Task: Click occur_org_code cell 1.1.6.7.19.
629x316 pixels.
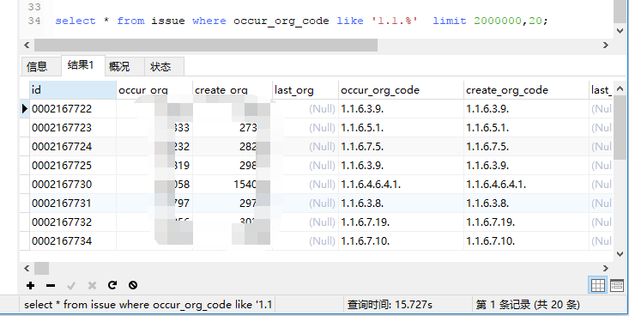Action: [401, 222]
